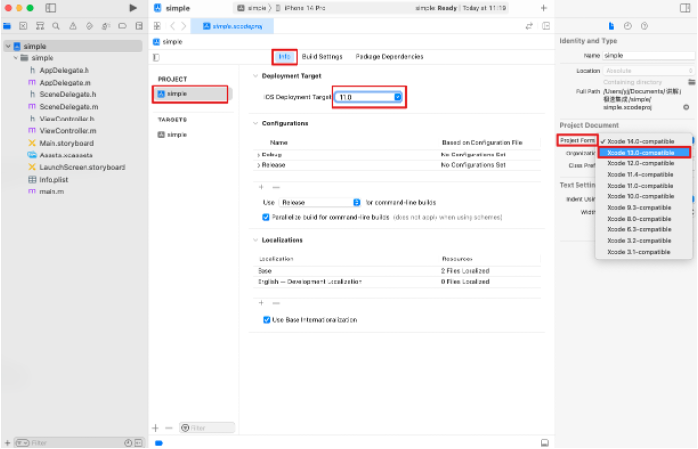Expand the Release configuration row
The width and height of the screenshot is (698, 449).
tap(259, 165)
